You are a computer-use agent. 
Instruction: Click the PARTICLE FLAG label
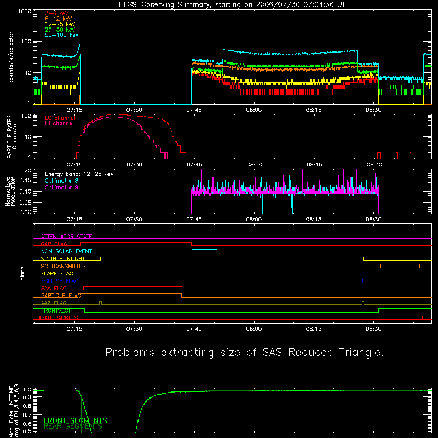[61, 296]
